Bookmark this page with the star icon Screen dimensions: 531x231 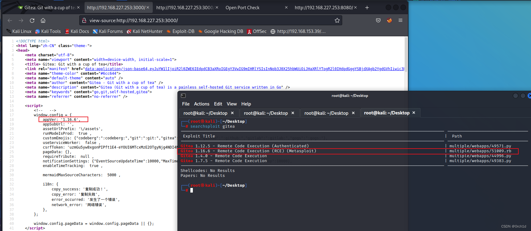(x=337, y=20)
